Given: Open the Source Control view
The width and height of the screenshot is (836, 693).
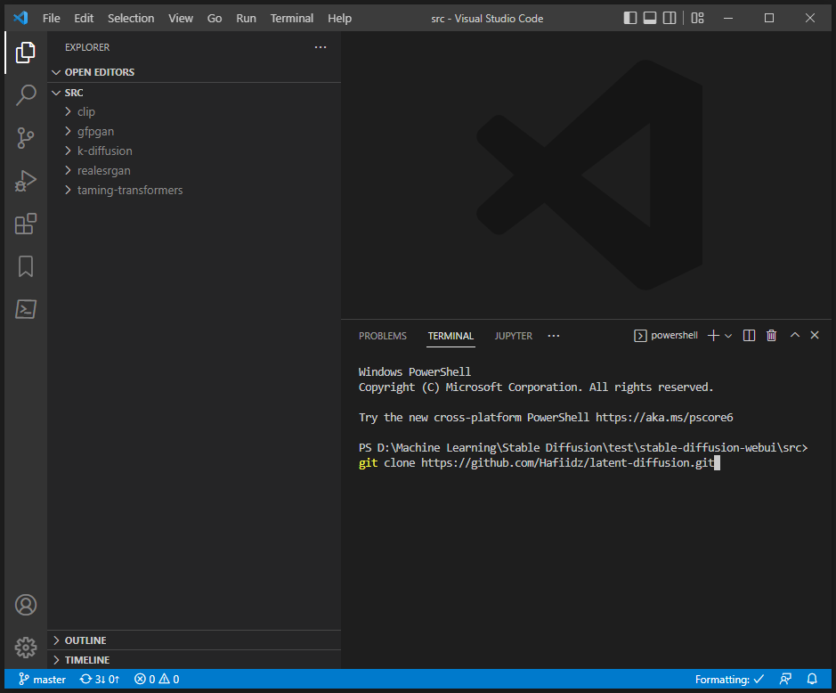Looking at the screenshot, I should tap(25, 138).
